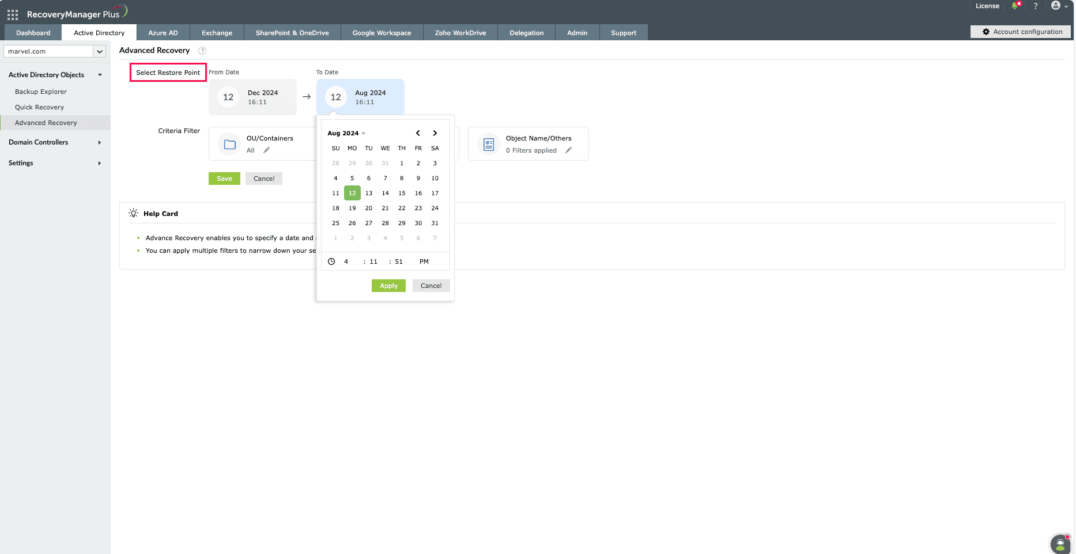The height and width of the screenshot is (554, 1076).
Task: Go to previous month in calendar
Action: [418, 133]
